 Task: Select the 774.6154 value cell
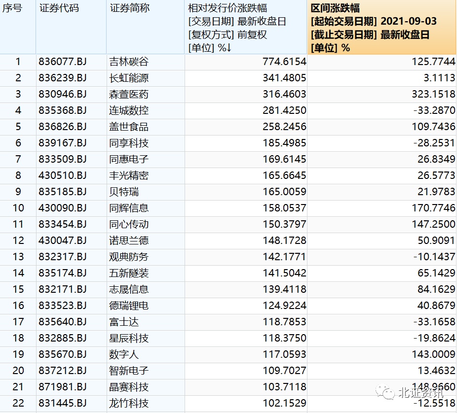point(284,62)
